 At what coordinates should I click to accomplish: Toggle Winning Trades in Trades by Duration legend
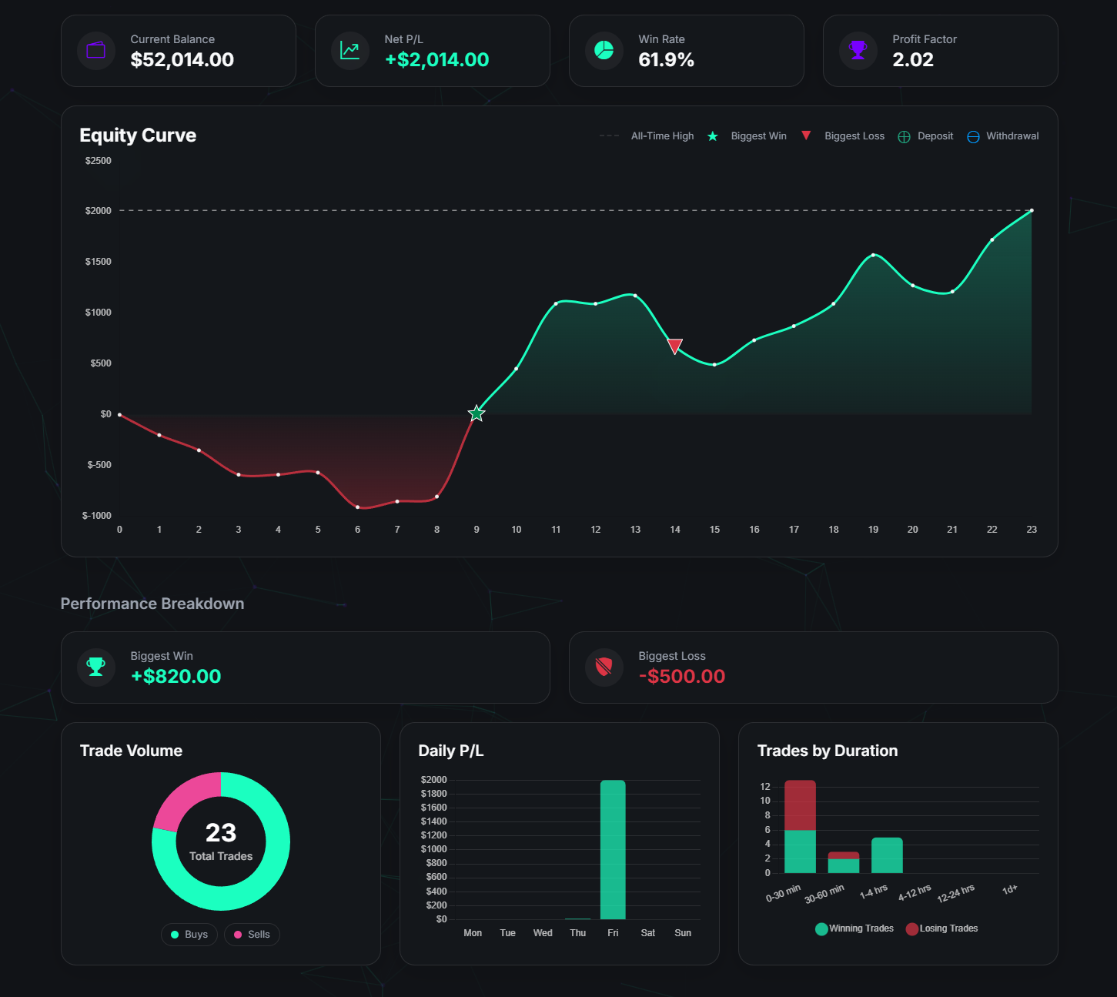pos(854,928)
